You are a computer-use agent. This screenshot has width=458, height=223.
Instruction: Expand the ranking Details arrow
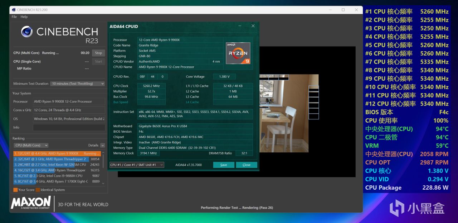coord(103,145)
